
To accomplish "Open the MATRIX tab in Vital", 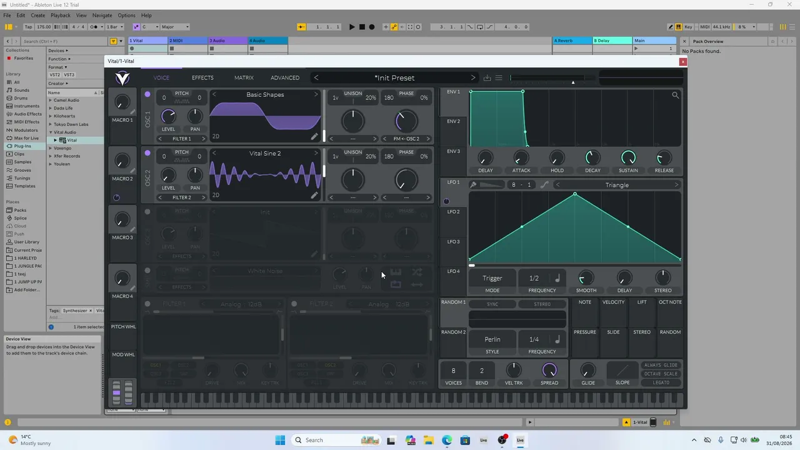I will coord(244,77).
